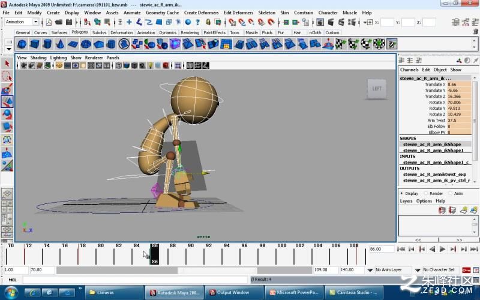Open the Layers menu in Layer Editor
This screenshot has width=480, height=300.
(x=406, y=201)
